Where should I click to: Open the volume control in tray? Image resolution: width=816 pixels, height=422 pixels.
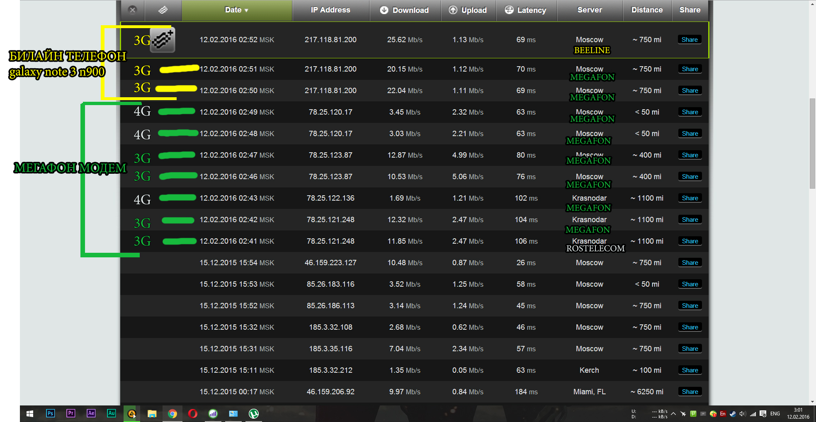coord(743,414)
